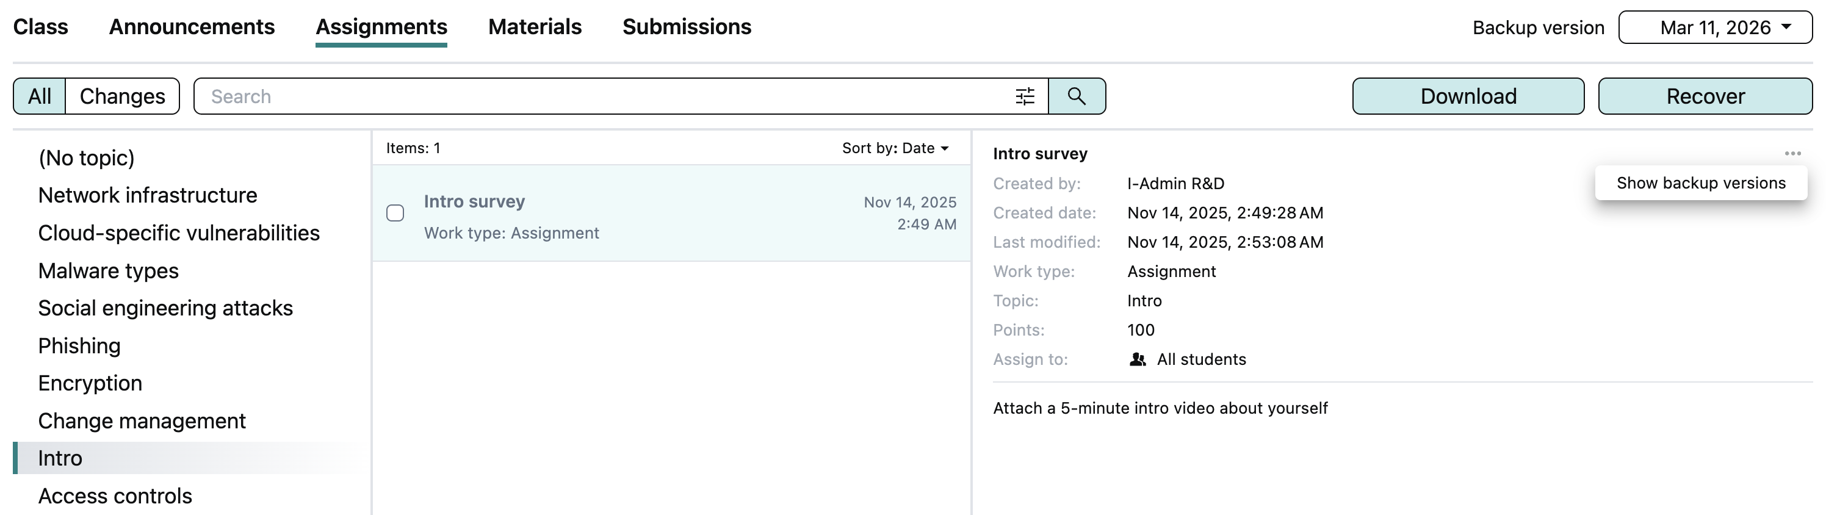
Task: Open the Backup version date dropdown
Action: (x=1715, y=27)
